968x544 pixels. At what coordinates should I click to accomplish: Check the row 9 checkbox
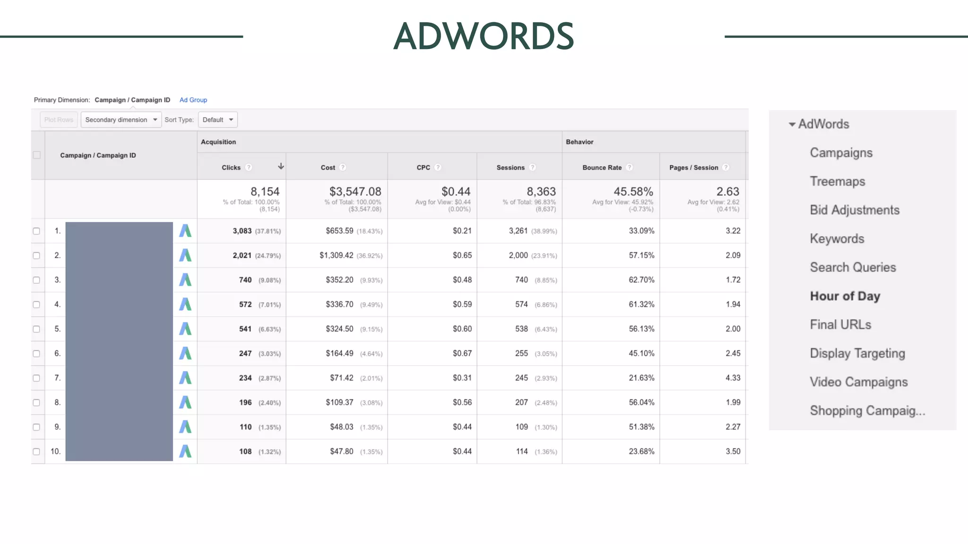[x=36, y=427]
